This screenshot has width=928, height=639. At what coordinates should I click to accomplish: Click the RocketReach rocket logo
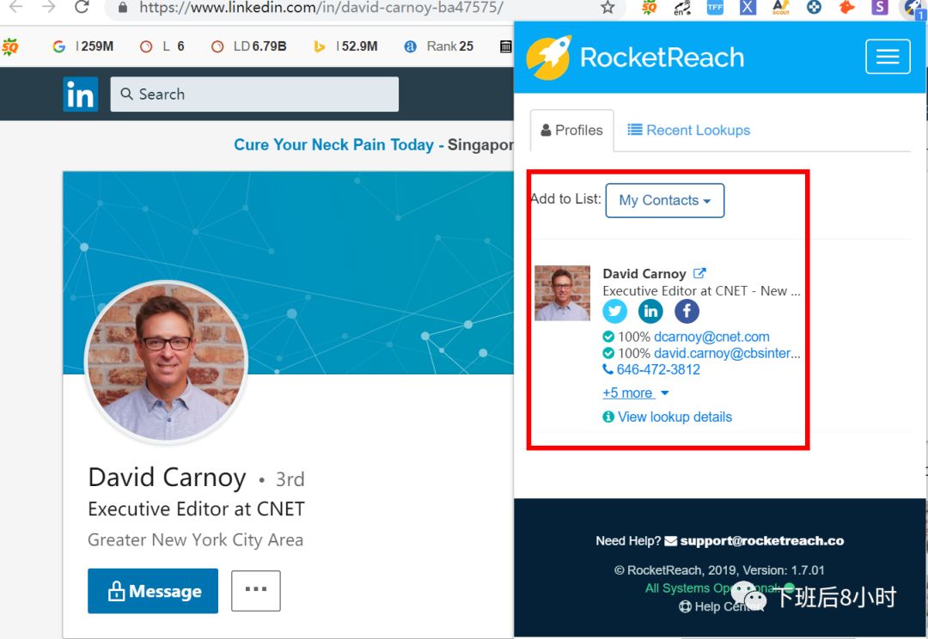tap(548, 58)
